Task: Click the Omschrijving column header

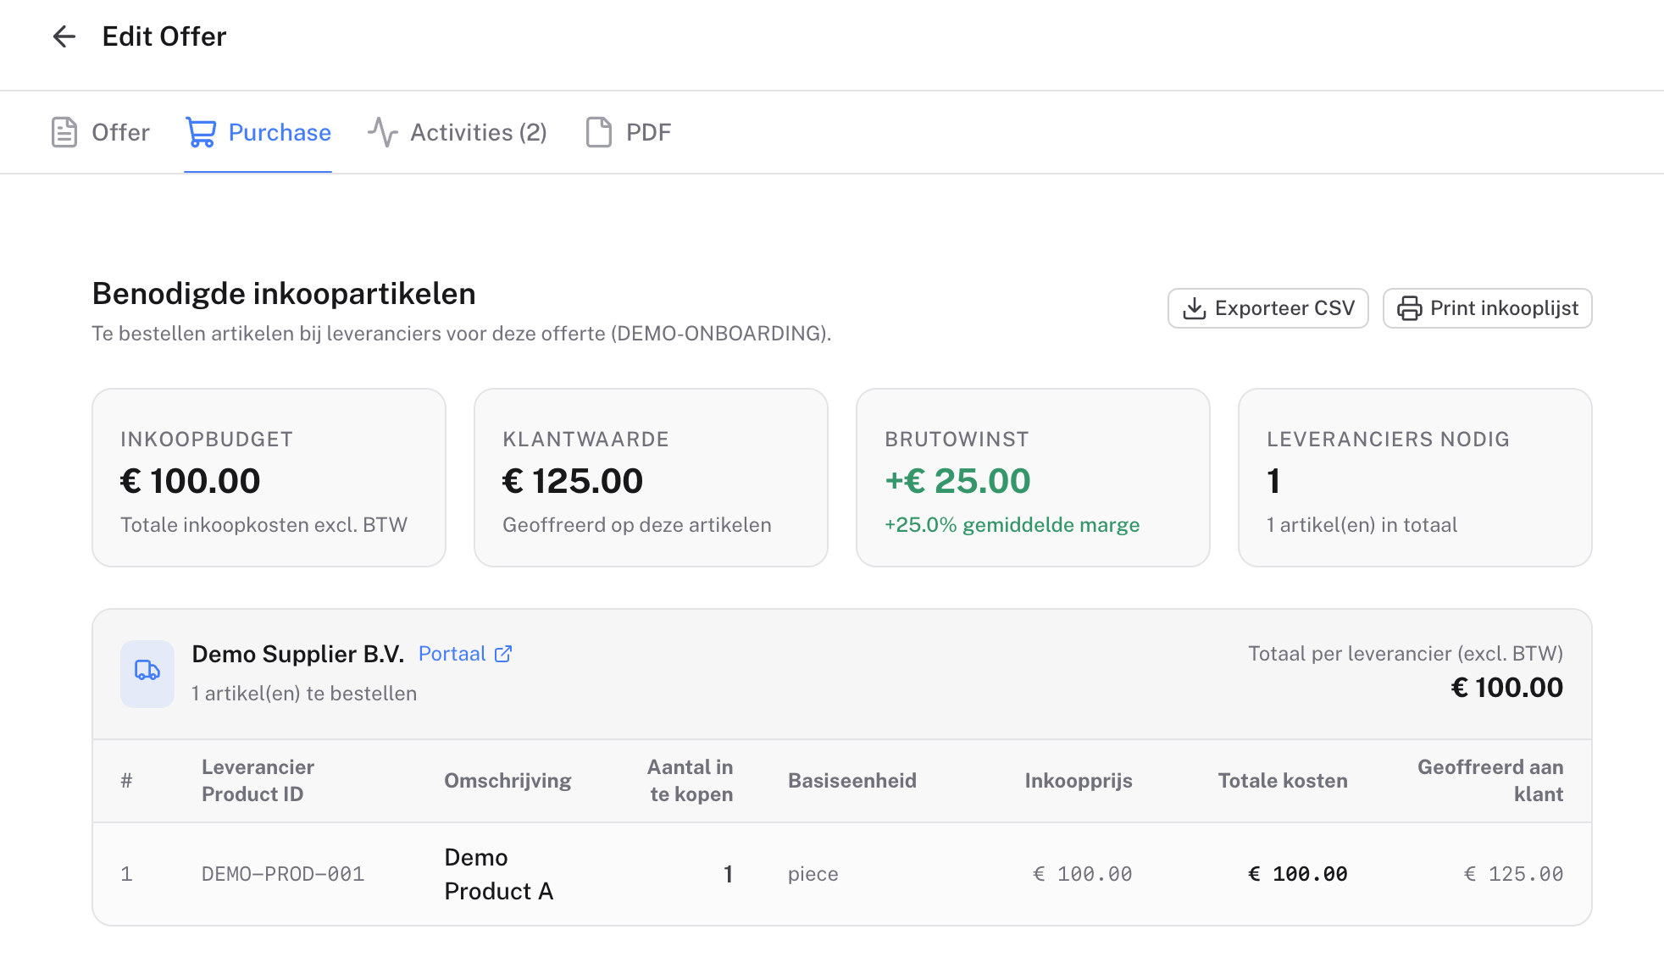Action: click(x=508, y=781)
